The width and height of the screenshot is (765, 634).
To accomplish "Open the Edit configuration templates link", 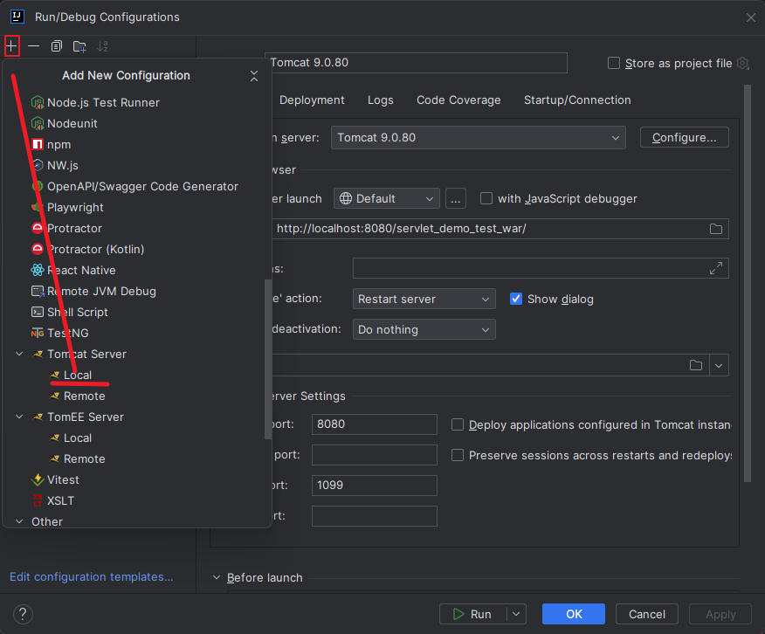I will tap(92, 576).
